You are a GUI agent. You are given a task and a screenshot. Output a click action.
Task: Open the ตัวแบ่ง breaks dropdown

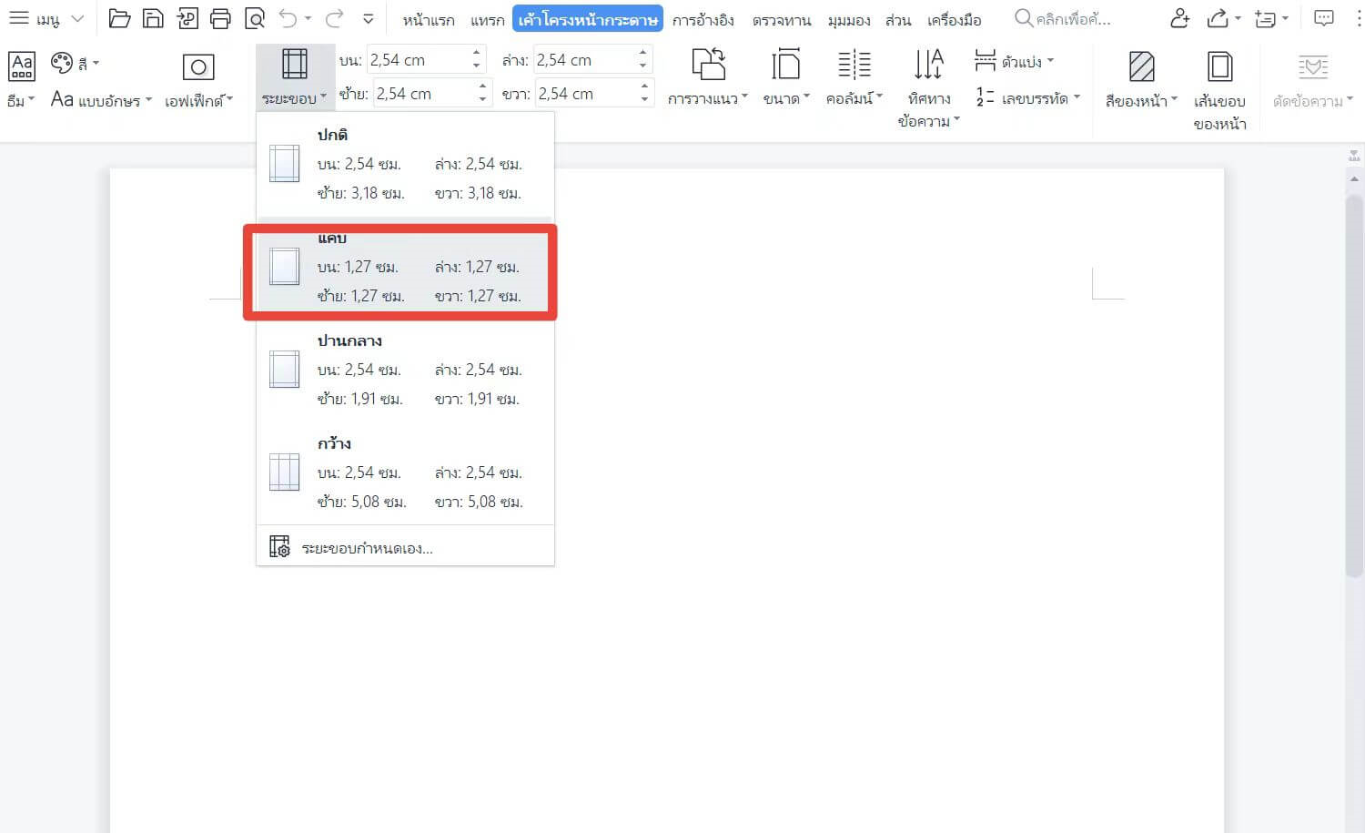(1015, 62)
